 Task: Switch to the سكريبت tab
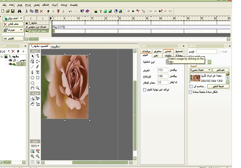(55, 46)
